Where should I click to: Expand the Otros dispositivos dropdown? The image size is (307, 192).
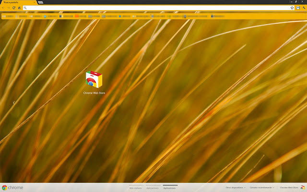[236, 188]
